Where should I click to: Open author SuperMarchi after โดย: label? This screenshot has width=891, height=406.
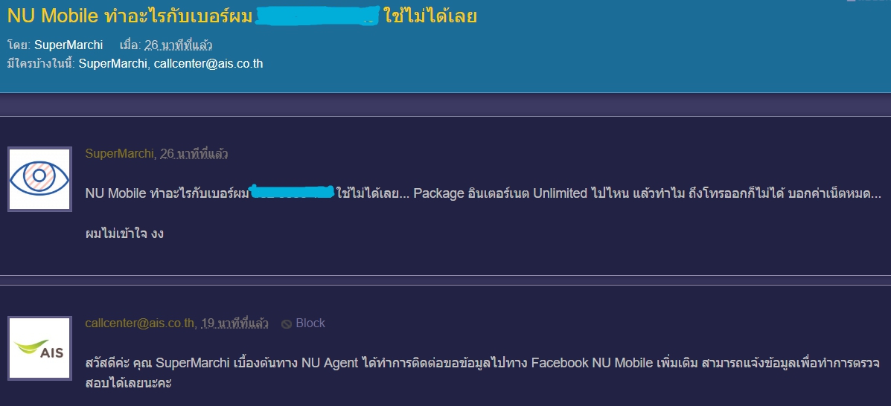pos(68,45)
